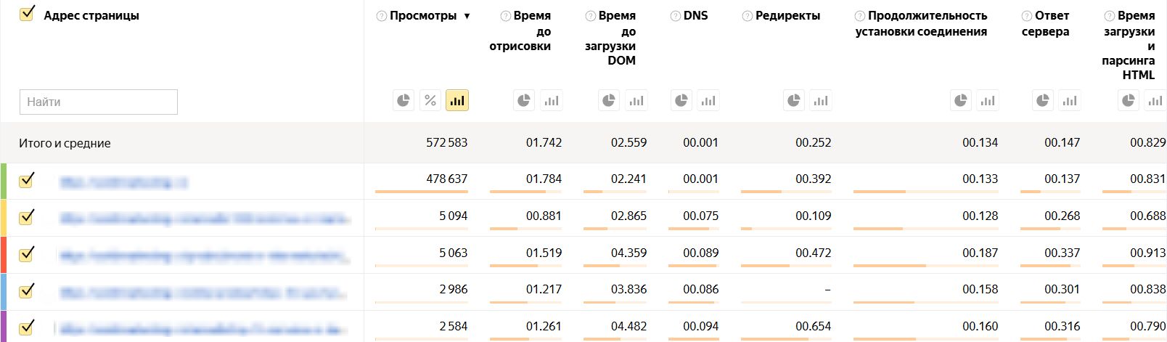This screenshot has height=342, width=1167.
Task: Uncheck the row with 5 094 views
Action: pyautogui.click(x=27, y=216)
